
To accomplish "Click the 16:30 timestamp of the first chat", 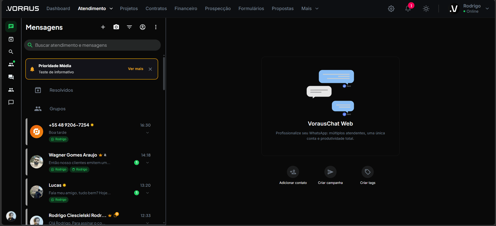I will [145, 125].
